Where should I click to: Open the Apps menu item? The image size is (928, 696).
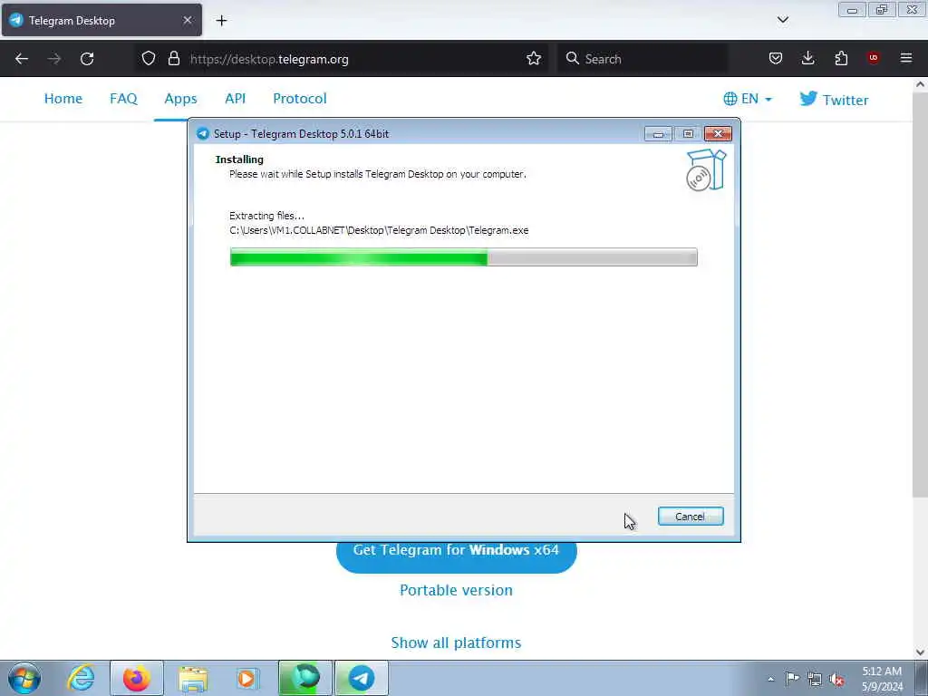(180, 99)
